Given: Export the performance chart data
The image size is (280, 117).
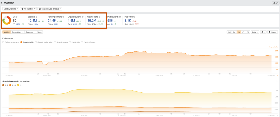Looking at the screenshot, I should pyautogui.click(x=272, y=32).
